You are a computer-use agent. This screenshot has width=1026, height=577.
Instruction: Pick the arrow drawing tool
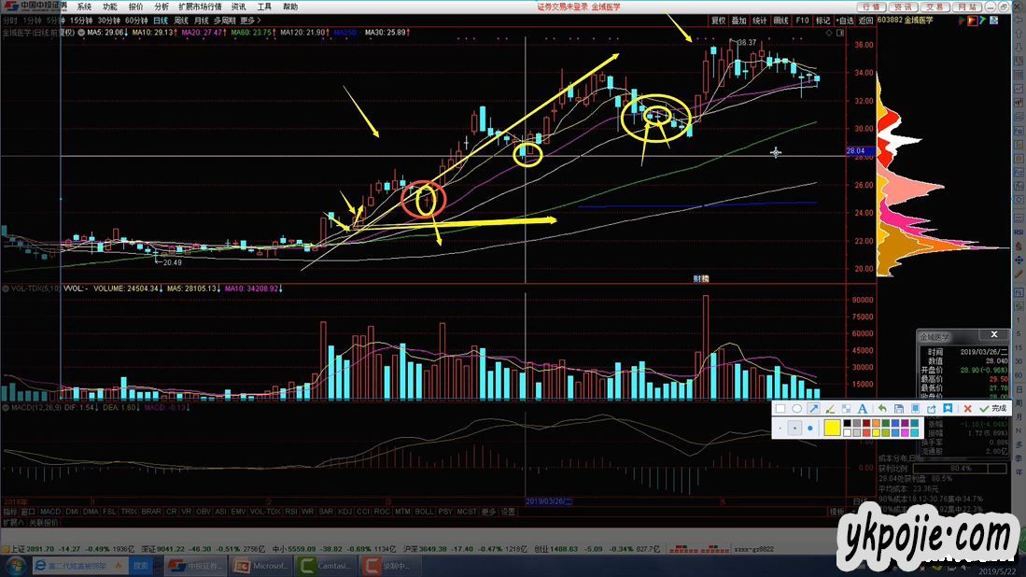(813, 409)
